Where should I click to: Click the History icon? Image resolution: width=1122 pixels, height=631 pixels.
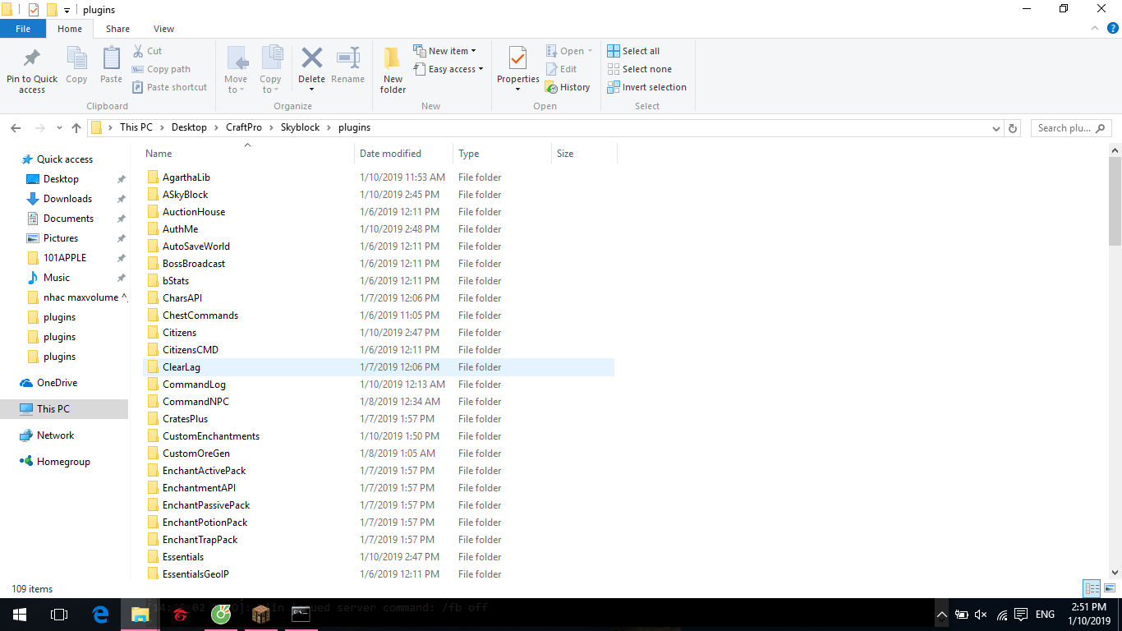click(x=568, y=87)
